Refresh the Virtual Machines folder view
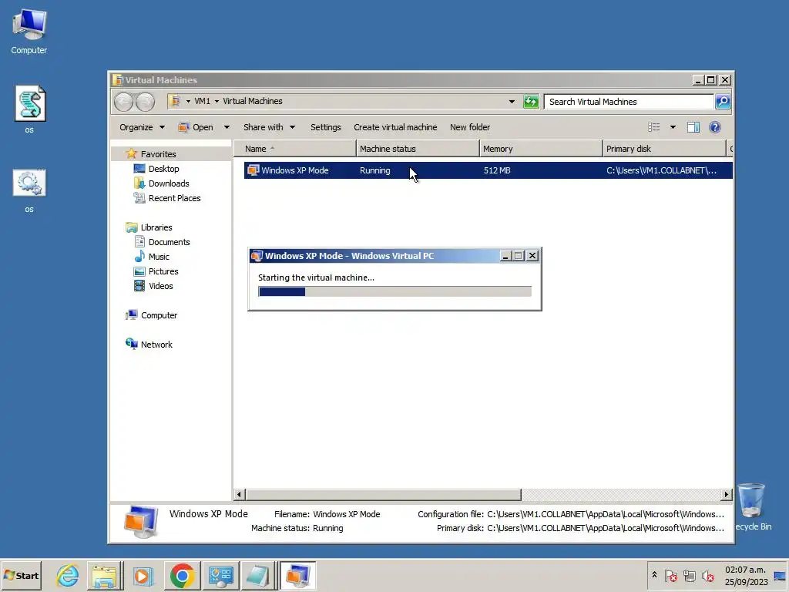This screenshot has width=789, height=592. pyautogui.click(x=531, y=101)
